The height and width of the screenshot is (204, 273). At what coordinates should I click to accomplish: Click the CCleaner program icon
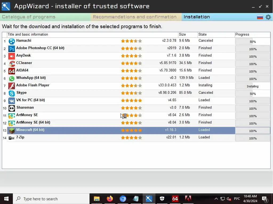[12, 64]
